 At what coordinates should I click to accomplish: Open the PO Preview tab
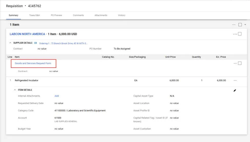(56, 15)
